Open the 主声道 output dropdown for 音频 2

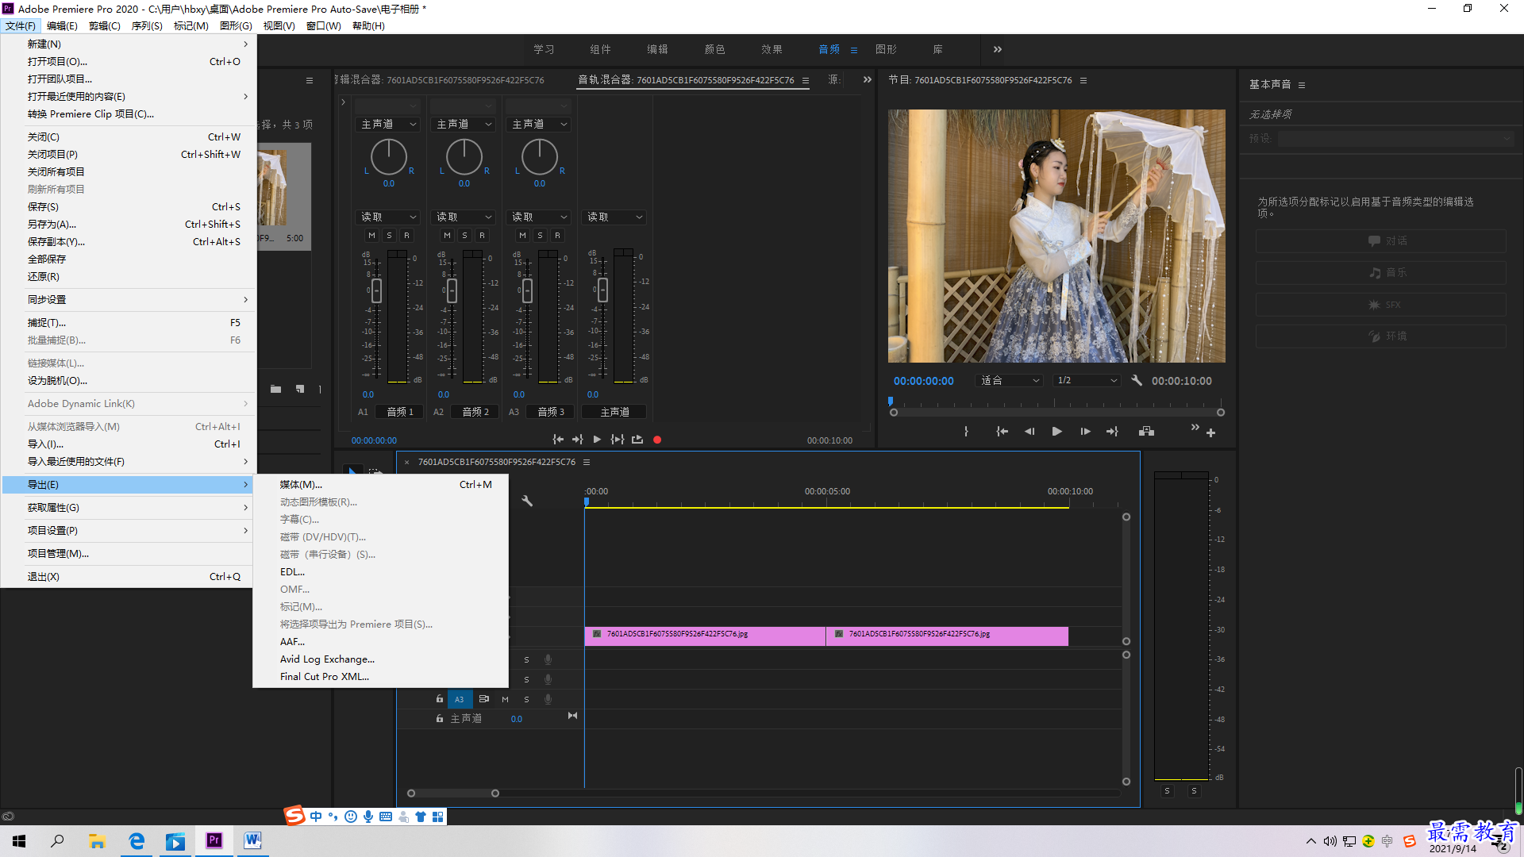click(x=464, y=125)
